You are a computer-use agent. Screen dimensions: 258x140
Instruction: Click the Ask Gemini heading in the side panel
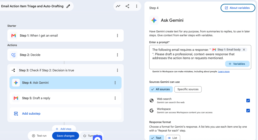pos(172,20)
